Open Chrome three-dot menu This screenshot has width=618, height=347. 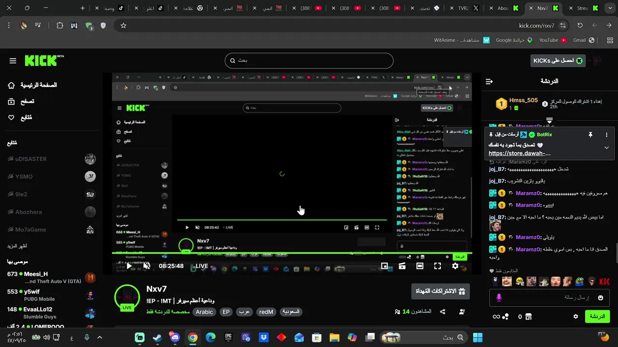click(9, 26)
